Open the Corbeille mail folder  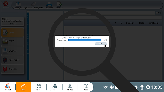pos(12,69)
